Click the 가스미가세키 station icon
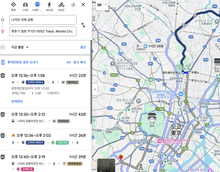 click(x=148, y=142)
